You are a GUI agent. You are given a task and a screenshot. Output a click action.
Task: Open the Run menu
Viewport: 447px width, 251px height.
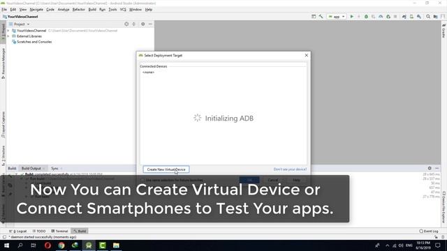click(103, 9)
